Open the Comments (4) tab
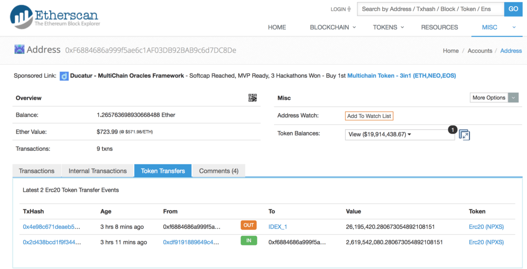 coord(219,171)
